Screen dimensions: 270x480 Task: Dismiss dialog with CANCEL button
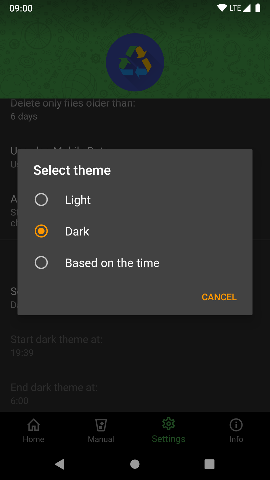pos(219,297)
